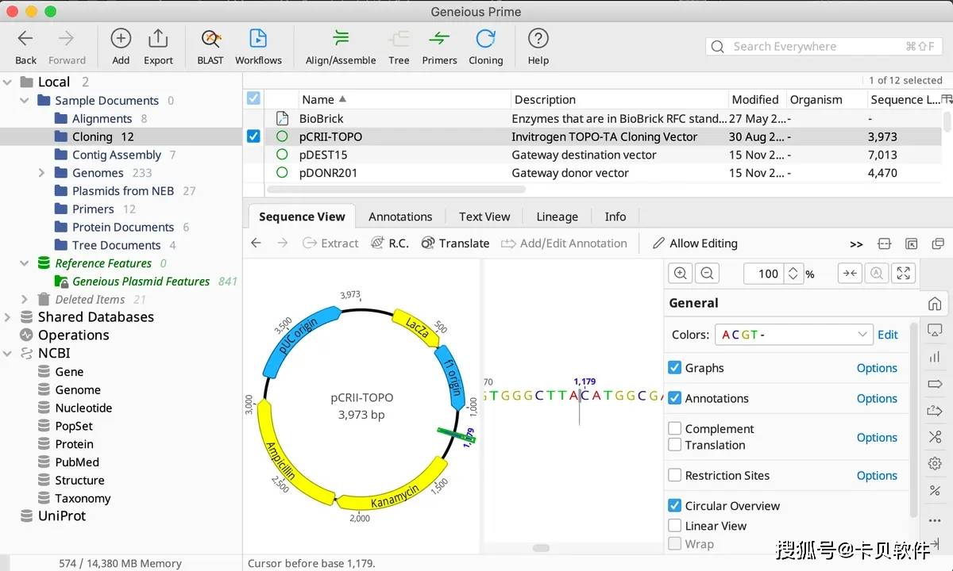The height and width of the screenshot is (571, 953).
Task: Toggle Allow Editing pencil button
Action: [x=695, y=243]
